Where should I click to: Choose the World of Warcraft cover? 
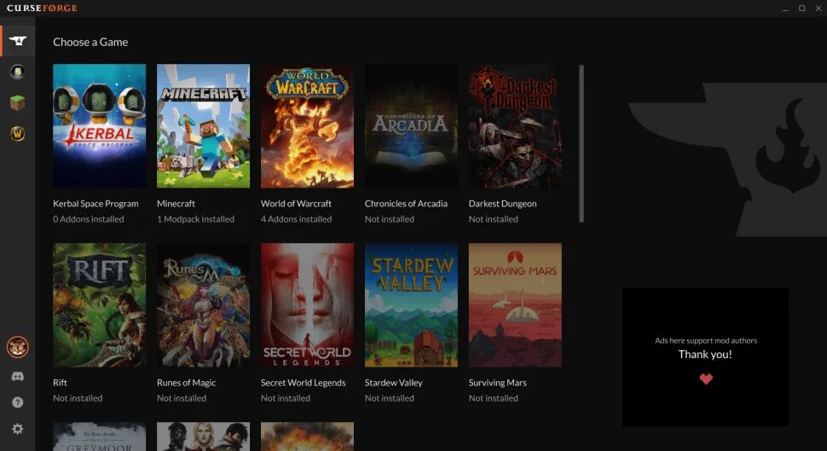point(307,126)
